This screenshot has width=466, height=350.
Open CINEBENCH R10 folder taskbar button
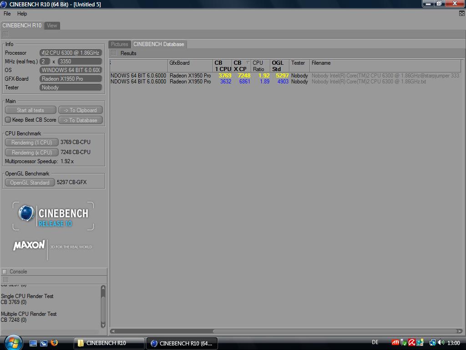click(109, 343)
